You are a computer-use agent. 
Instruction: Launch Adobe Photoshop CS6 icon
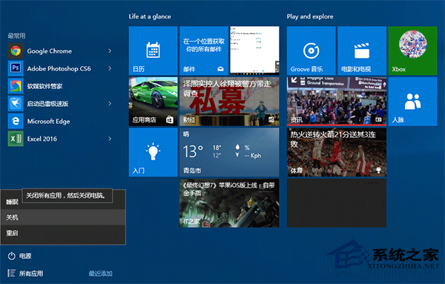pos(16,68)
